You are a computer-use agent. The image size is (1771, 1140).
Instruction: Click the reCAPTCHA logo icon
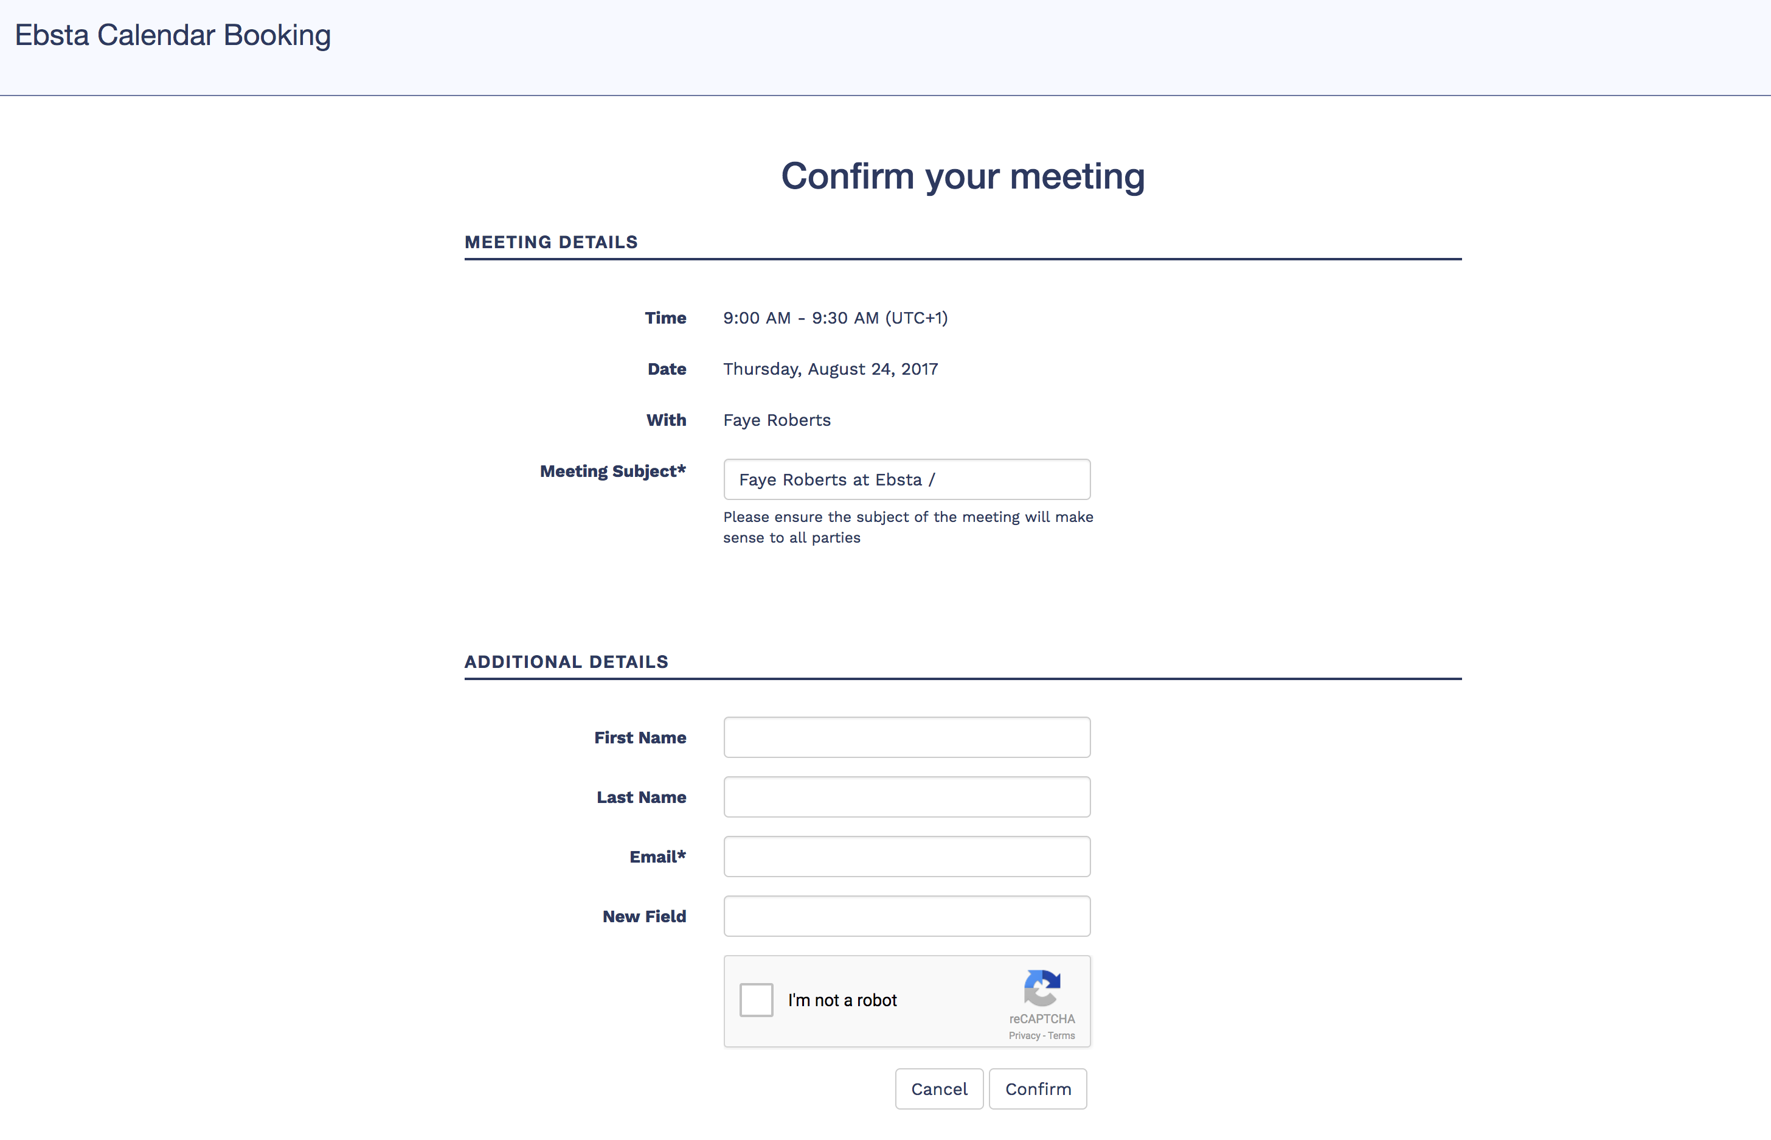(1042, 987)
